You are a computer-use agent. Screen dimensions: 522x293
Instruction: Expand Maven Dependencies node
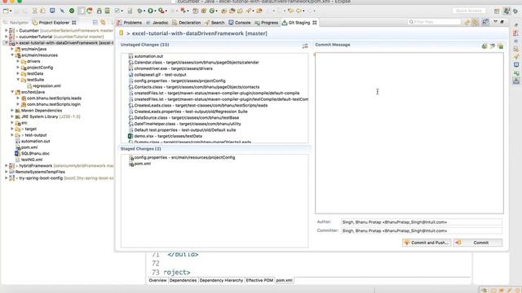click(12, 111)
